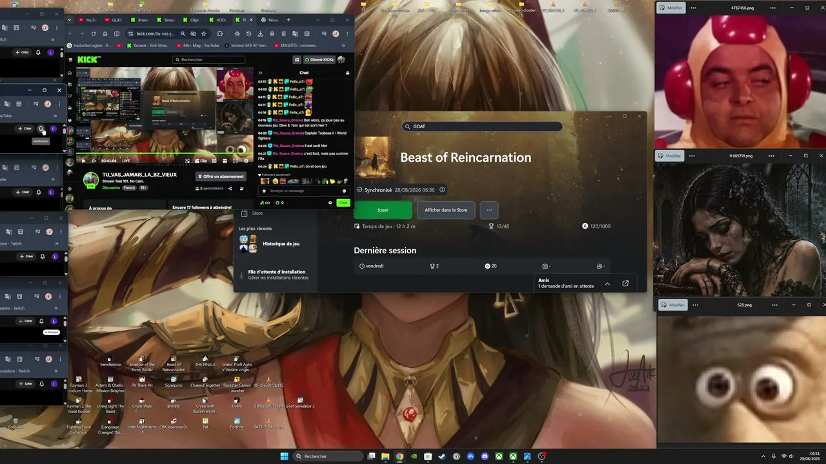The image size is (826, 464).
Task: Click the achievements trophy icon showing 12/46
Action: [x=491, y=226]
